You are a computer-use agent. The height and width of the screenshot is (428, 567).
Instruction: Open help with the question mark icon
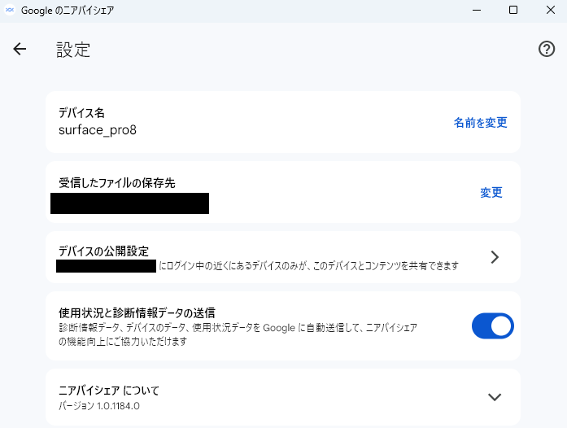[547, 49]
